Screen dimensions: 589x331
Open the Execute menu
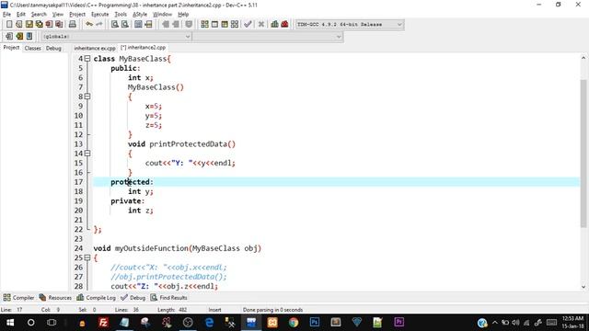tap(100, 15)
